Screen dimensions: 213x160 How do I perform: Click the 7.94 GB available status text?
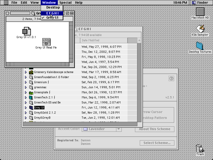[90, 35]
